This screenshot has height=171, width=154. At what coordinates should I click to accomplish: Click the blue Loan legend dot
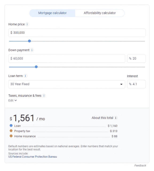(11, 126)
